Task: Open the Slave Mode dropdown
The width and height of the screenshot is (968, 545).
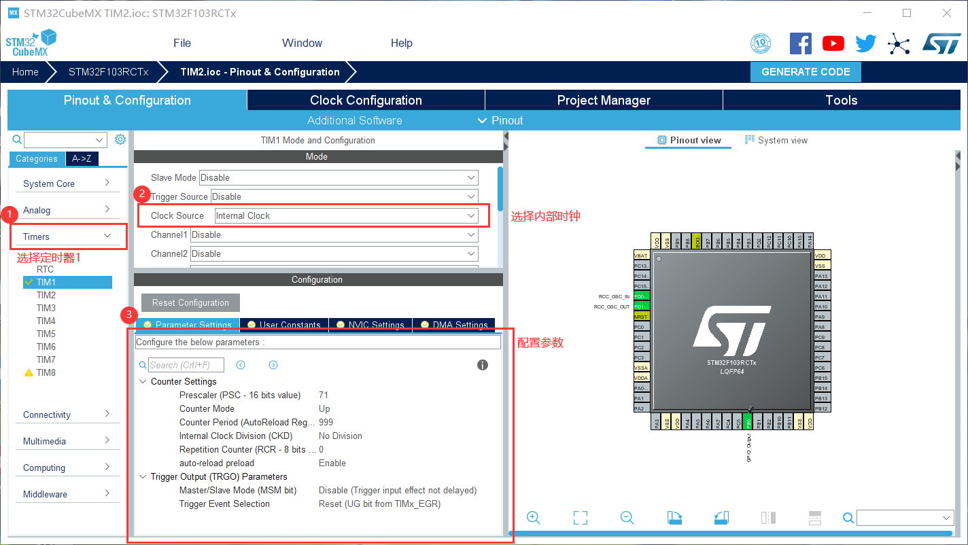Action: tap(338, 177)
